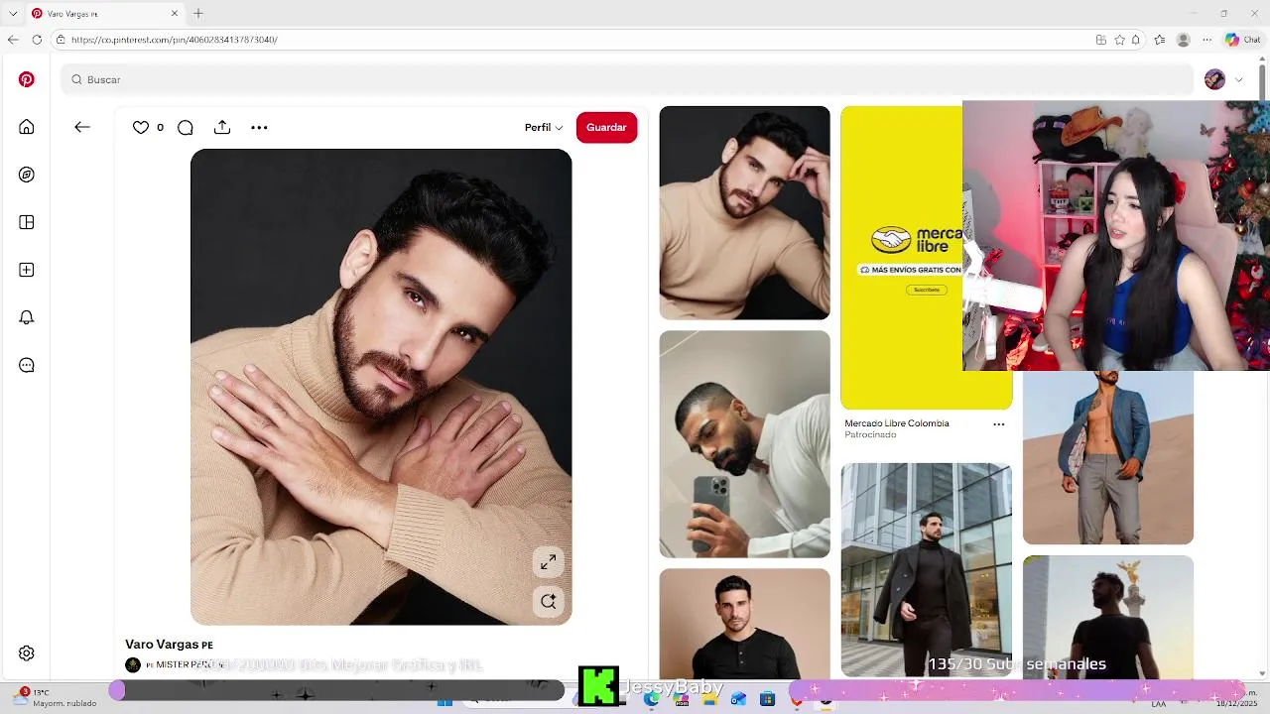Viewport: 1270px width, 714px height.
Task: Open man in black henley pin
Action: pos(744,623)
